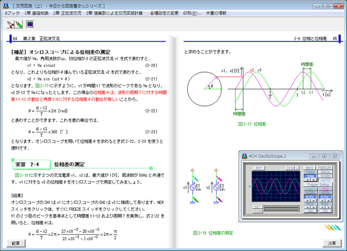Click the red terminal node above E1
Screen dimensions: 347x251
(193, 170)
